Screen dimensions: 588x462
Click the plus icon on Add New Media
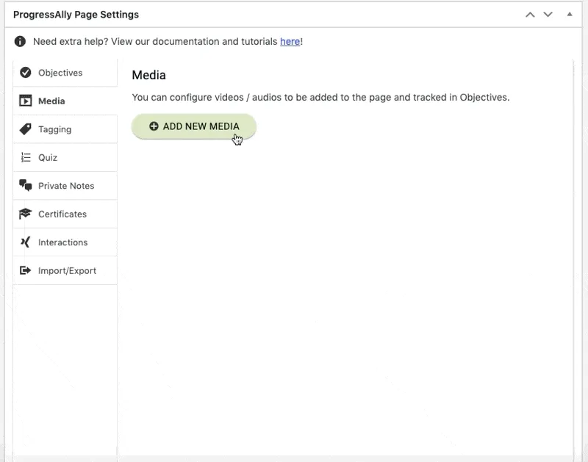point(154,126)
